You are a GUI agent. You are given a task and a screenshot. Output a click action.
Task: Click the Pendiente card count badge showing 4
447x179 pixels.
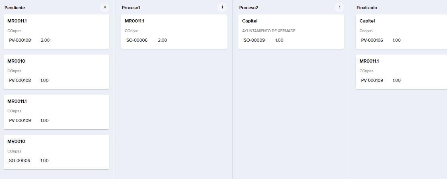[x=105, y=7]
